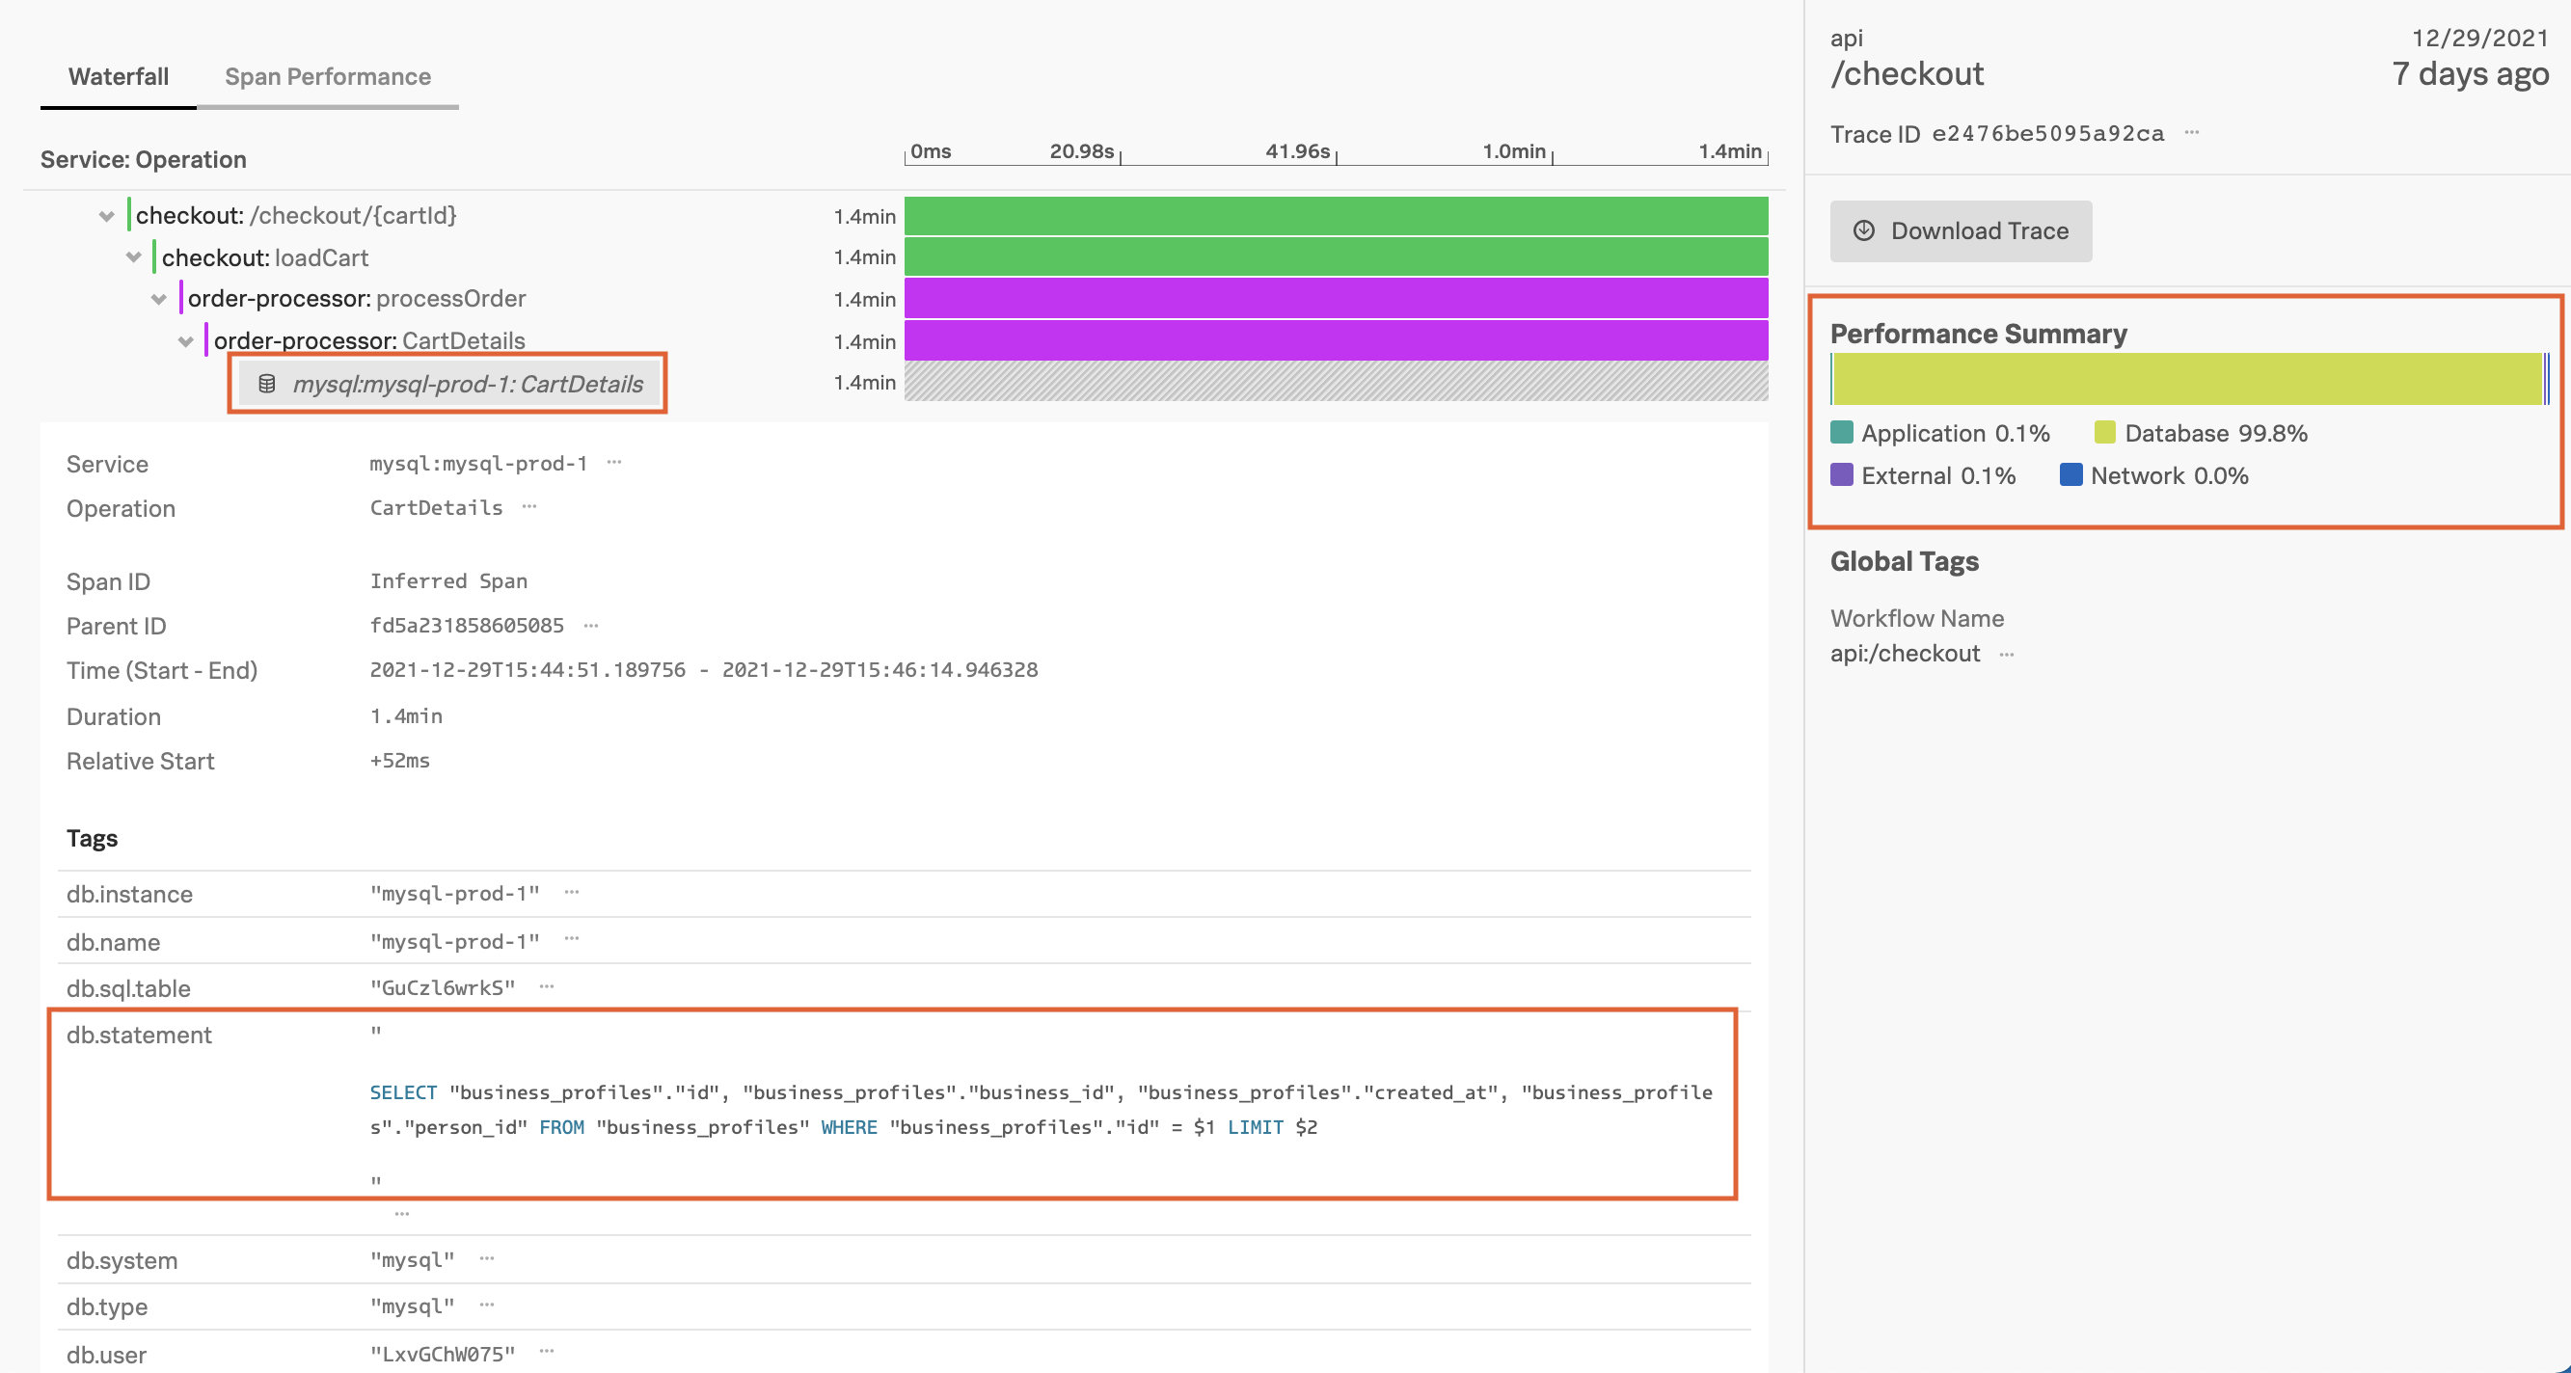Click the SQL SELECT statement text
This screenshot has width=2571, height=1373.
point(1041,1110)
